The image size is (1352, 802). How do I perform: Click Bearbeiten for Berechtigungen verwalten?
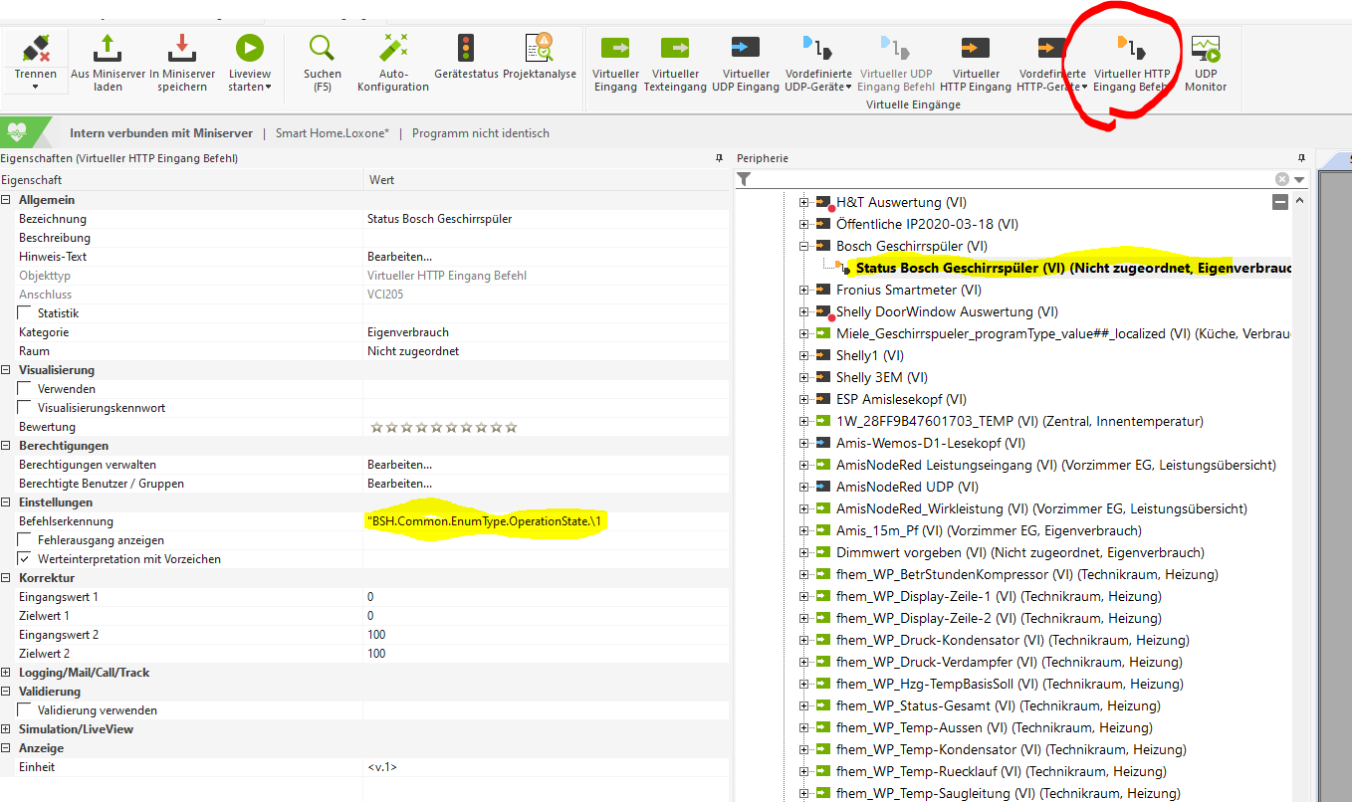click(399, 465)
